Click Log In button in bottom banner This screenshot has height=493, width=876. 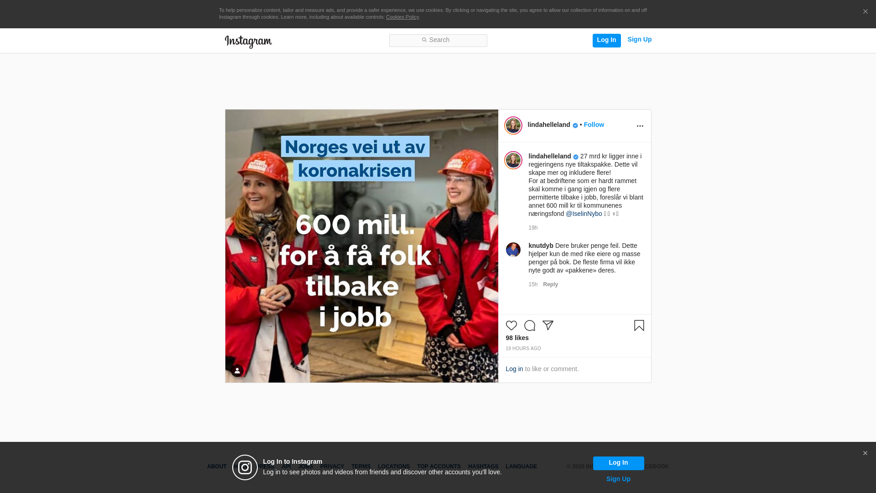tap(618, 463)
